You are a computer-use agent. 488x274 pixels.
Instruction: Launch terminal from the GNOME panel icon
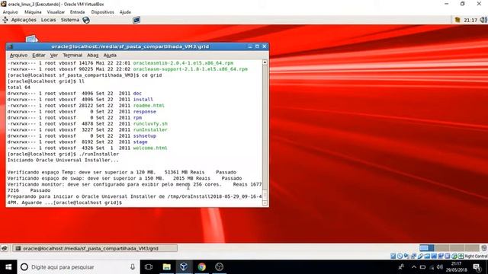tap(136, 21)
